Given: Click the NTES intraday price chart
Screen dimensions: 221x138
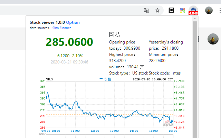Looking at the screenshot, I should 110,105.
